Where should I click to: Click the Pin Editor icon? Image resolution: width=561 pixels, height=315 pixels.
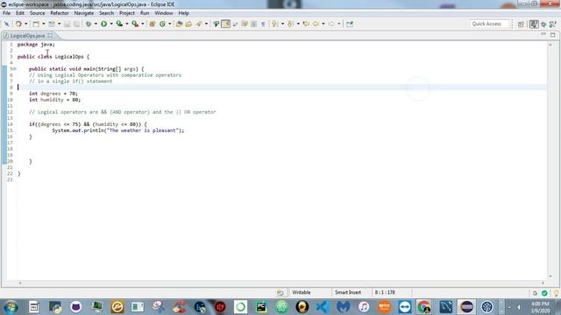tap(350, 24)
